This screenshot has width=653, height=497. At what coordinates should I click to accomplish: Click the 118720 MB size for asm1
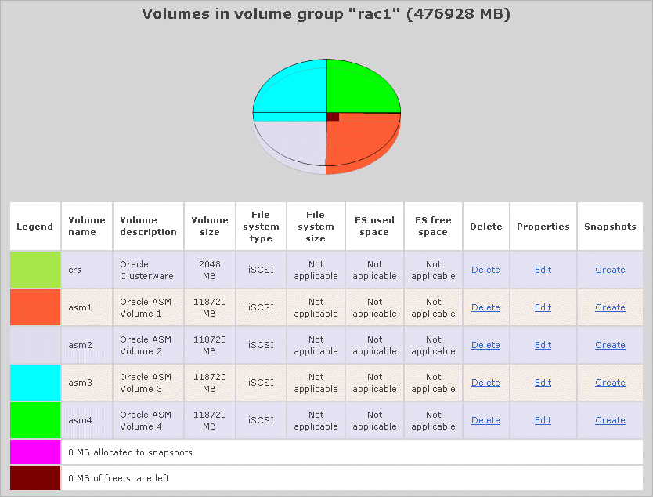210,307
